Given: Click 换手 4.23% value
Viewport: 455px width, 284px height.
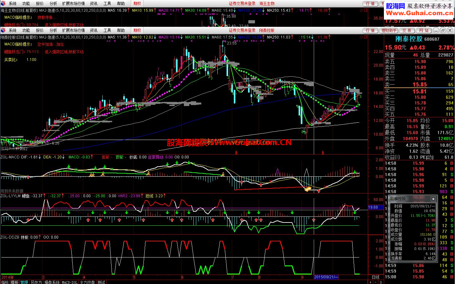Looking at the screenshot, I should (x=412, y=145).
